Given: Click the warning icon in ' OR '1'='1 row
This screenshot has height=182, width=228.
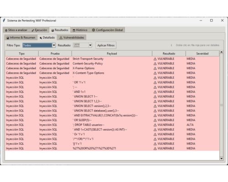Looking at the screenshot, I should click(155, 82).
